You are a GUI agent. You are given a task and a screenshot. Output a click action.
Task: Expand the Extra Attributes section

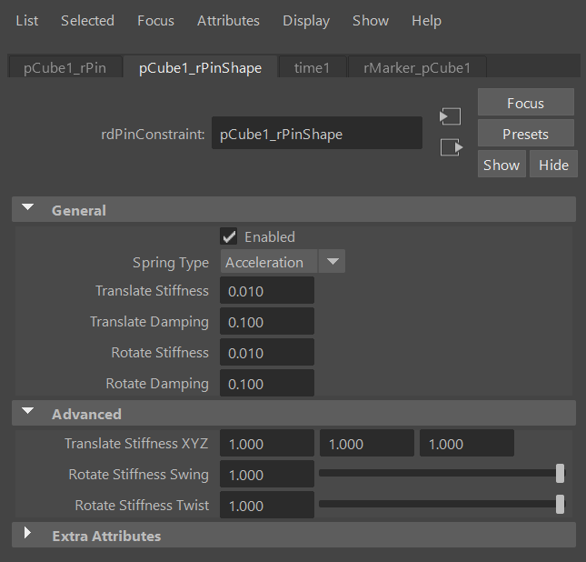[28, 536]
